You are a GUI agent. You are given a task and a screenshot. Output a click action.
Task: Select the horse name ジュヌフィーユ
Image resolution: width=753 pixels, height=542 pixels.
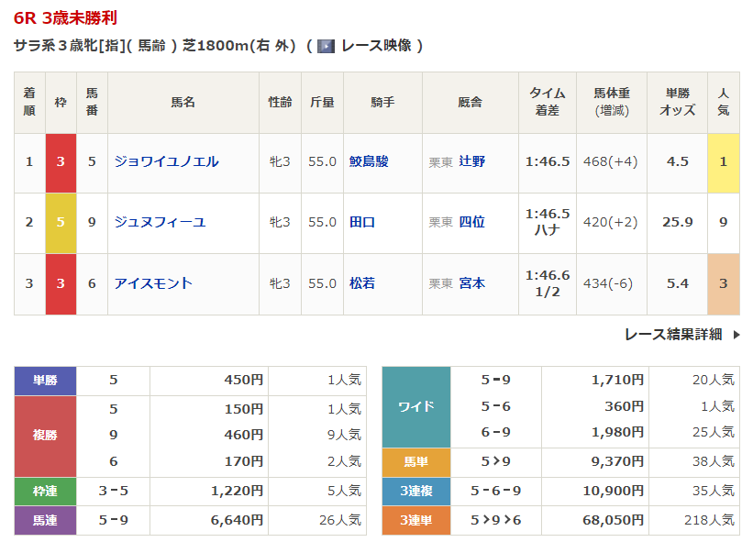click(160, 222)
